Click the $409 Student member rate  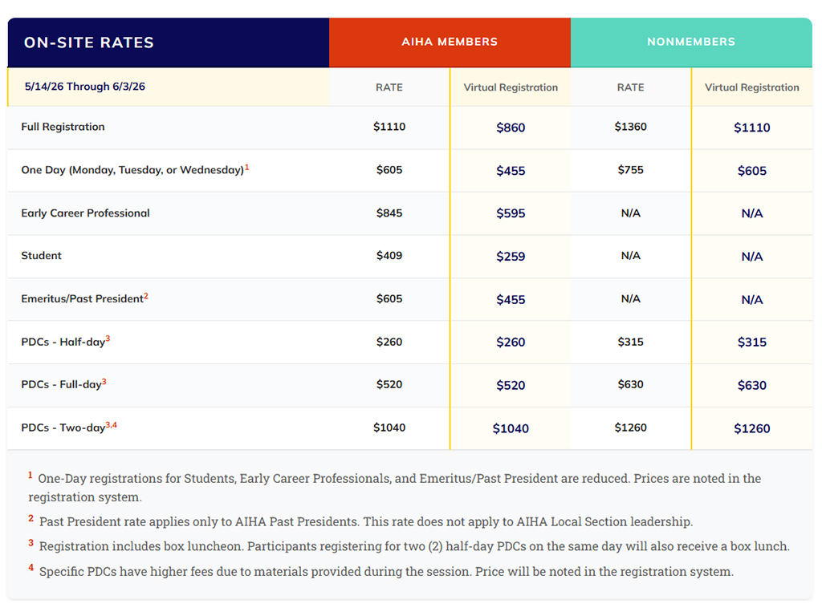(389, 256)
